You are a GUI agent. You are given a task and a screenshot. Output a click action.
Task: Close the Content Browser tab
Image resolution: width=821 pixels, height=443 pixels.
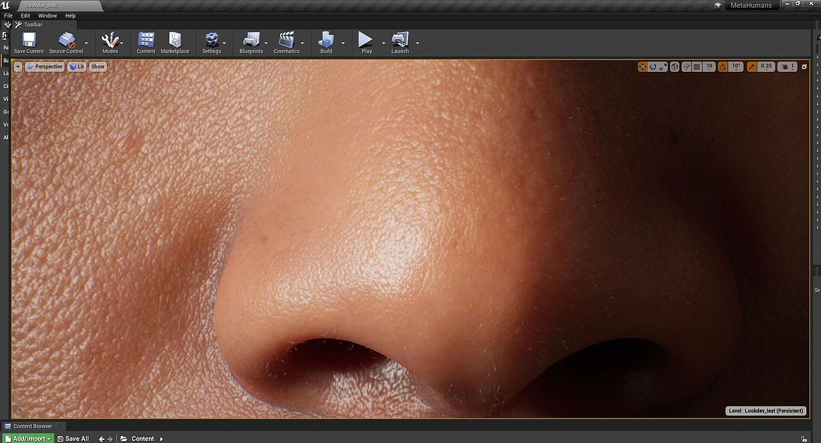coord(60,426)
